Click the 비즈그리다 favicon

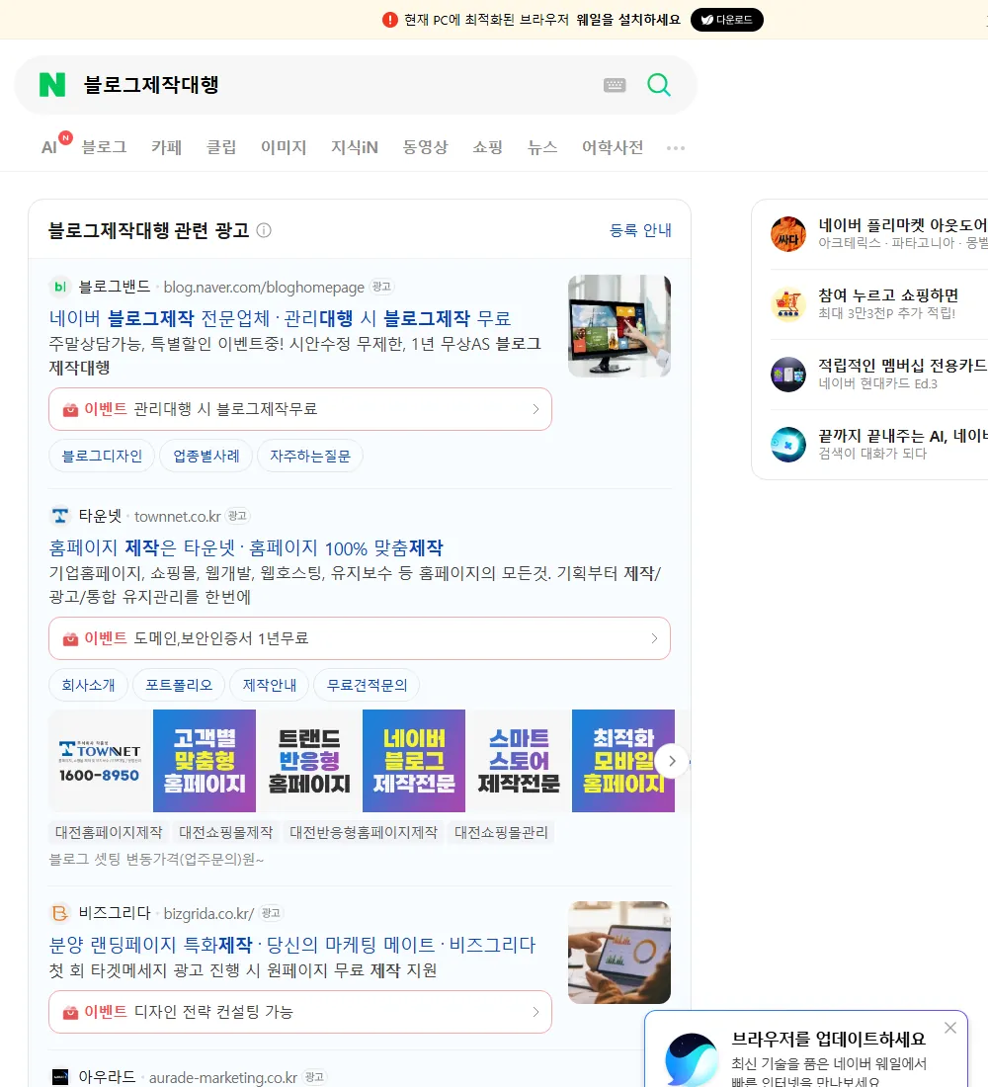(60, 913)
